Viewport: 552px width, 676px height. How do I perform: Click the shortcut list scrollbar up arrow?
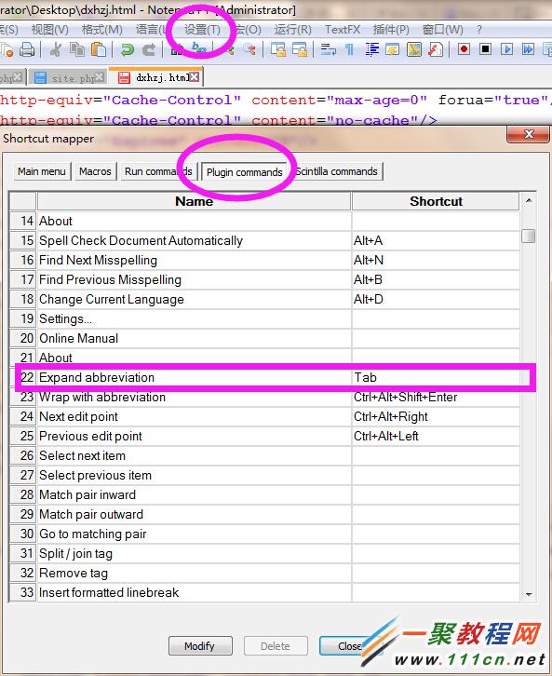[x=529, y=200]
